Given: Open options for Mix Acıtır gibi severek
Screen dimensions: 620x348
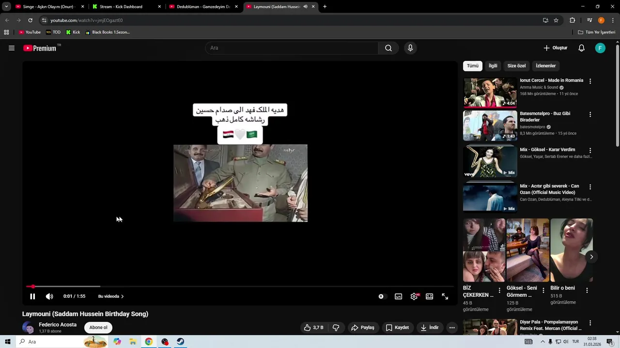Looking at the screenshot, I should [x=590, y=187].
